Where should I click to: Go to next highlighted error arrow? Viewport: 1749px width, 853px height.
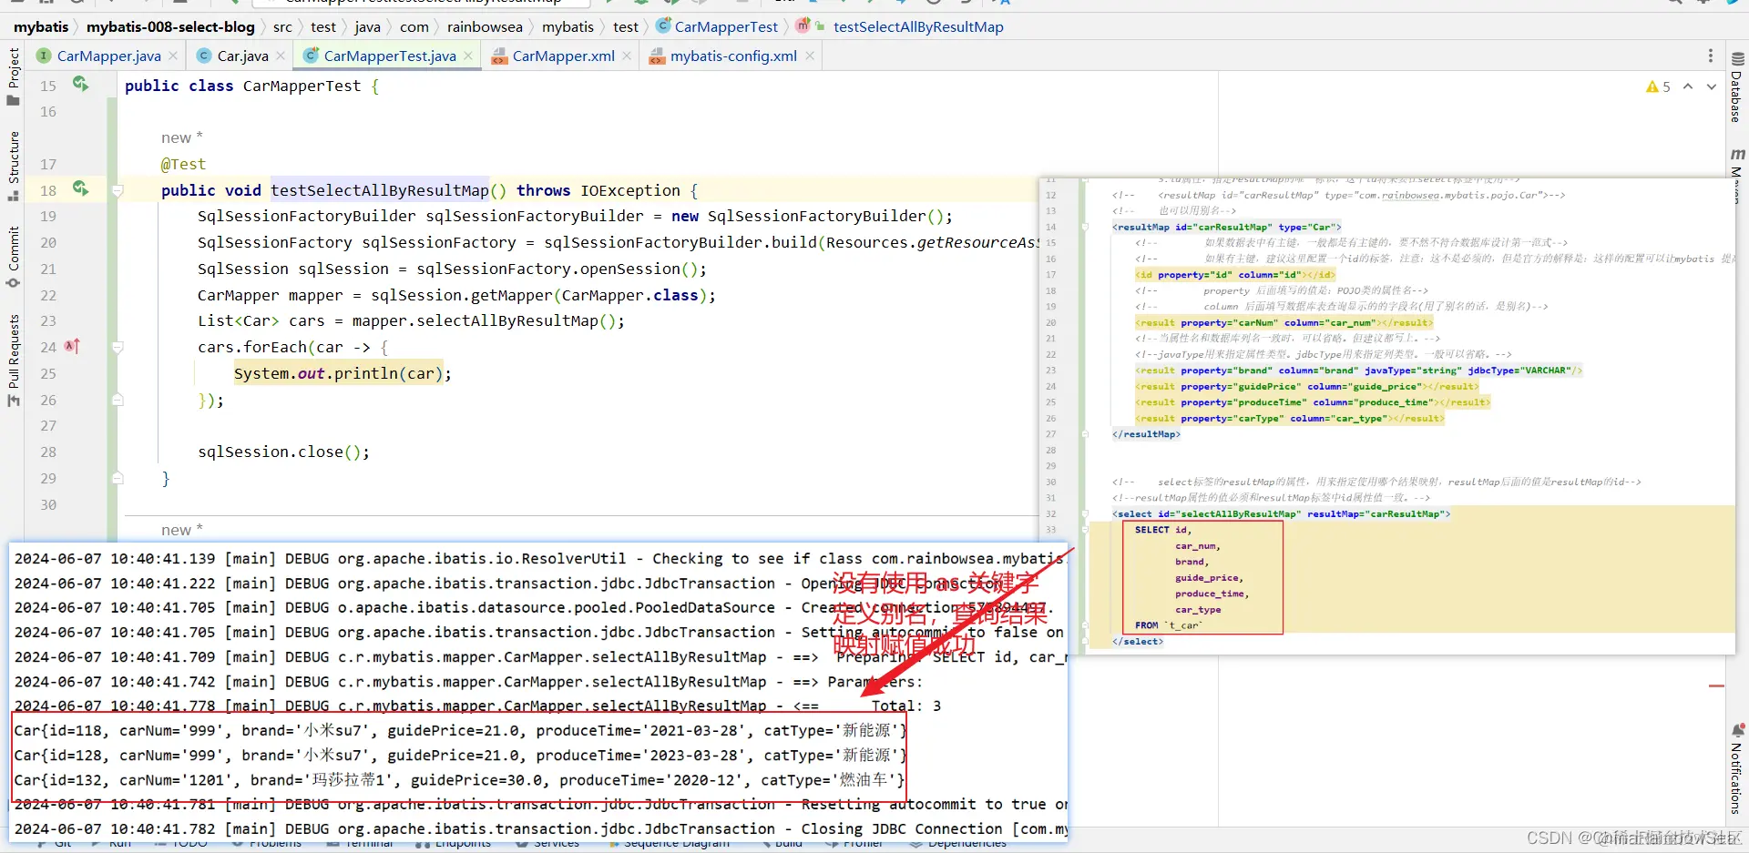(1711, 86)
